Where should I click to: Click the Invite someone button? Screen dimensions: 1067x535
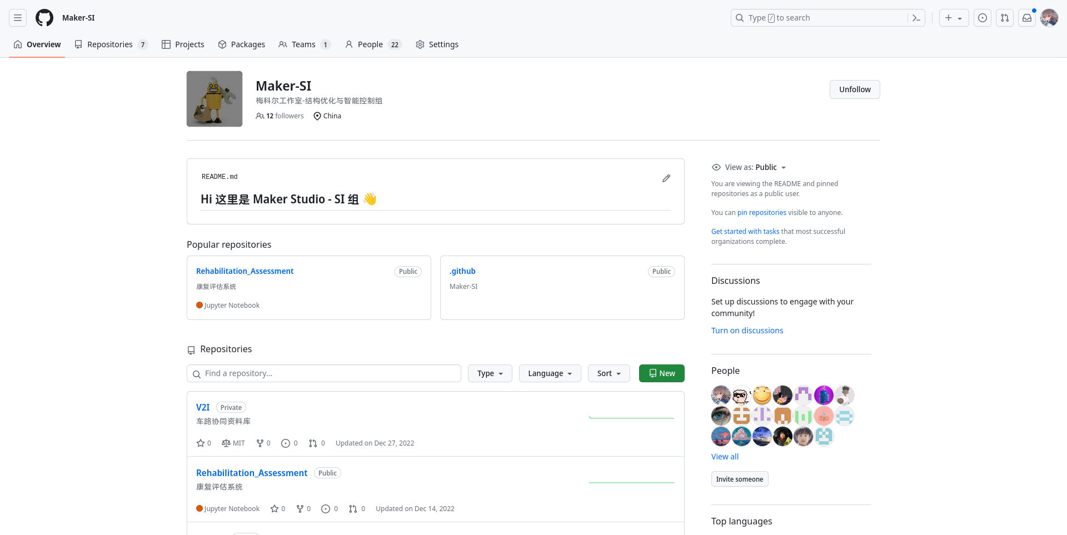click(x=740, y=479)
